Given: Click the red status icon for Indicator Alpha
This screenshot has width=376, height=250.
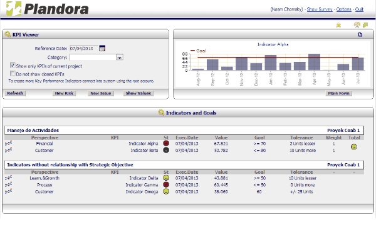Looking at the screenshot, I should pos(166,144).
